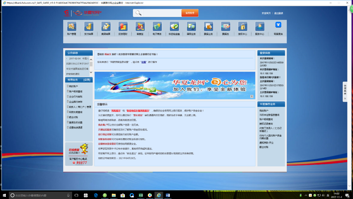Click inside the site search field

[x=162, y=13]
